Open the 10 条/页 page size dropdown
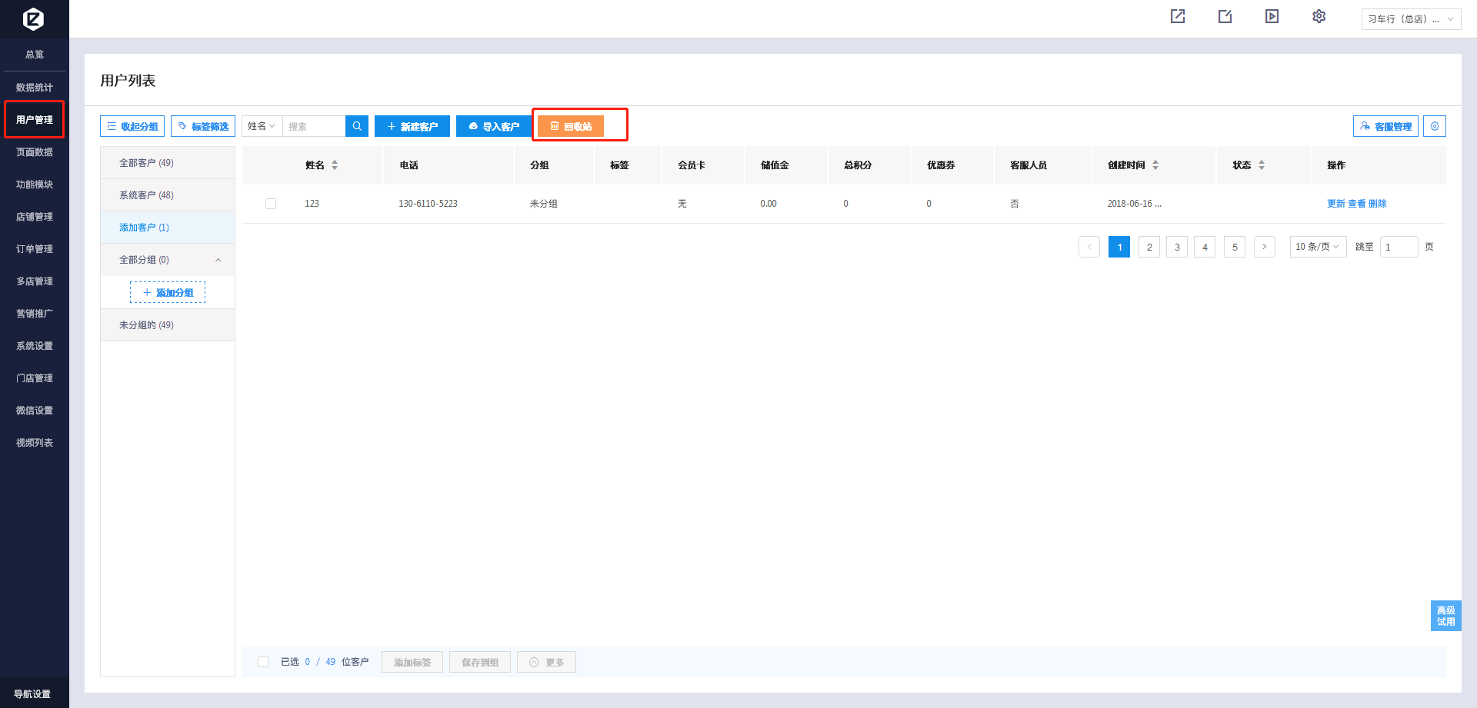 click(x=1317, y=247)
